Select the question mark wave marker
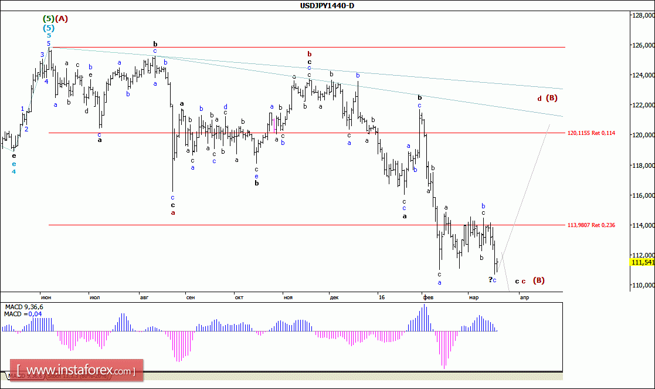The width and height of the screenshot is (655, 389). (490, 279)
